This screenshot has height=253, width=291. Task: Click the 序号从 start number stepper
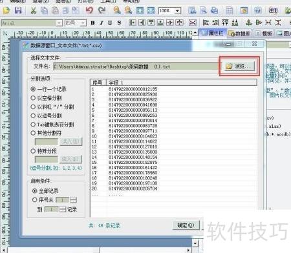73,200
